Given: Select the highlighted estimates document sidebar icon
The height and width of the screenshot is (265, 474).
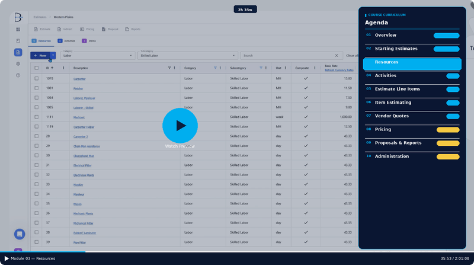Looking at the screenshot, I should click(x=18, y=52).
